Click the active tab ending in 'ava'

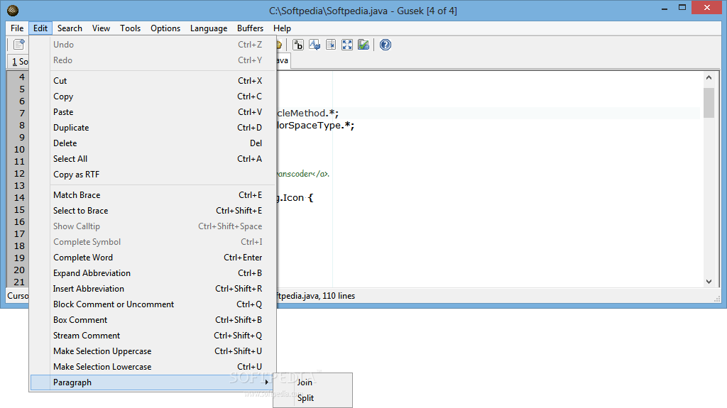click(x=283, y=61)
